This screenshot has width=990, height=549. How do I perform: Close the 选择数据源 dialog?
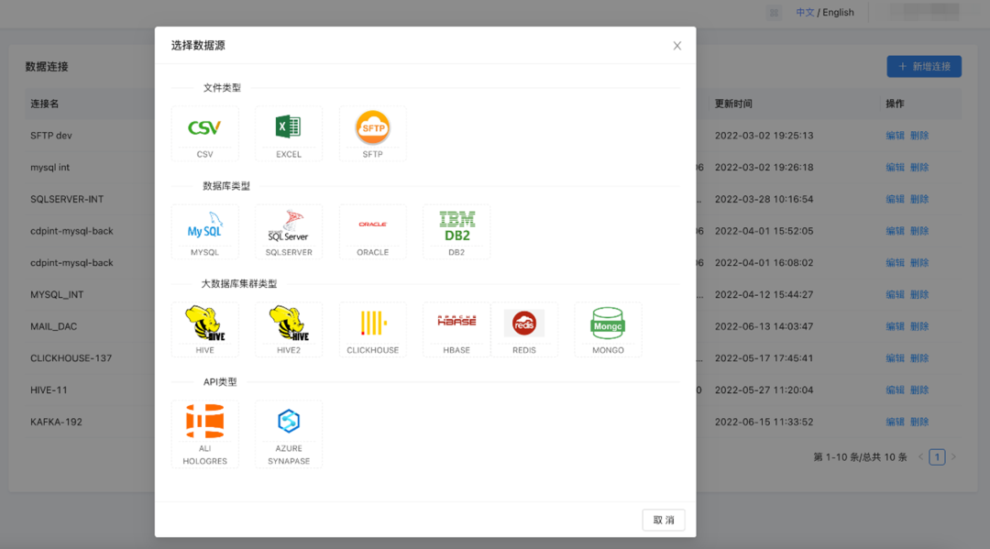(x=677, y=46)
